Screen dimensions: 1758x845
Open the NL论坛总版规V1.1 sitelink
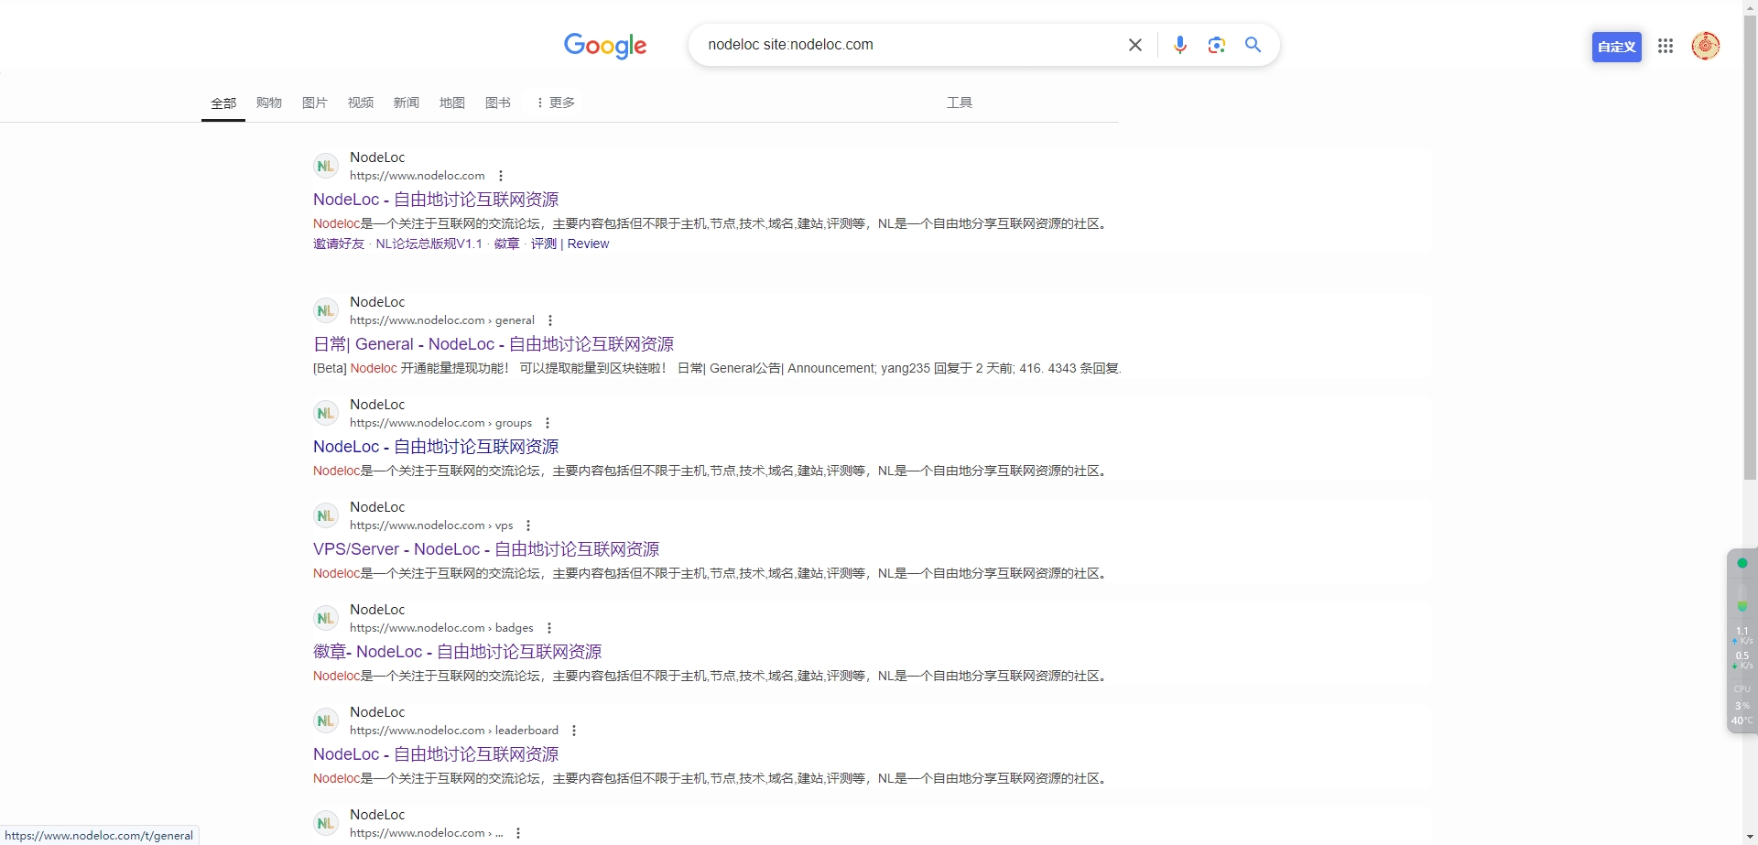pyautogui.click(x=429, y=244)
